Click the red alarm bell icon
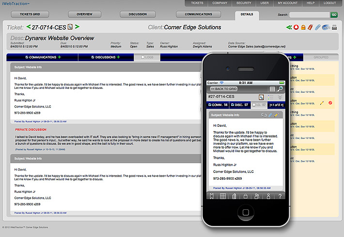The width and height of the screenshot is (344, 237). pos(296,27)
